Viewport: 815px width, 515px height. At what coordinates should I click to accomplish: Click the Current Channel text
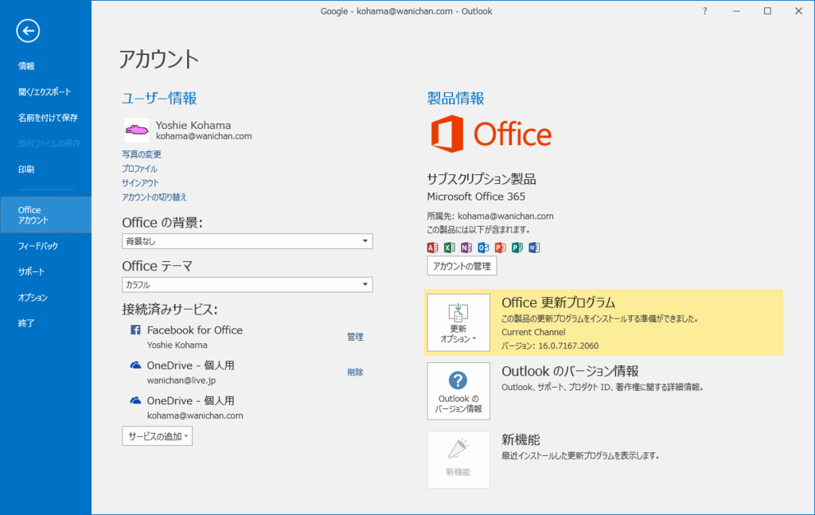pyautogui.click(x=533, y=332)
